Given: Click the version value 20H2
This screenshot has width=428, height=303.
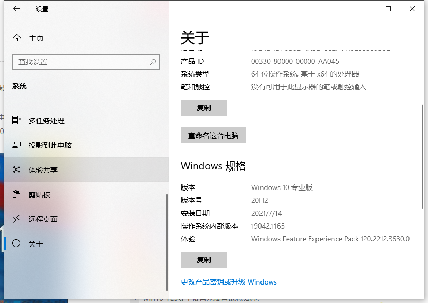Looking at the screenshot, I should [x=259, y=200].
